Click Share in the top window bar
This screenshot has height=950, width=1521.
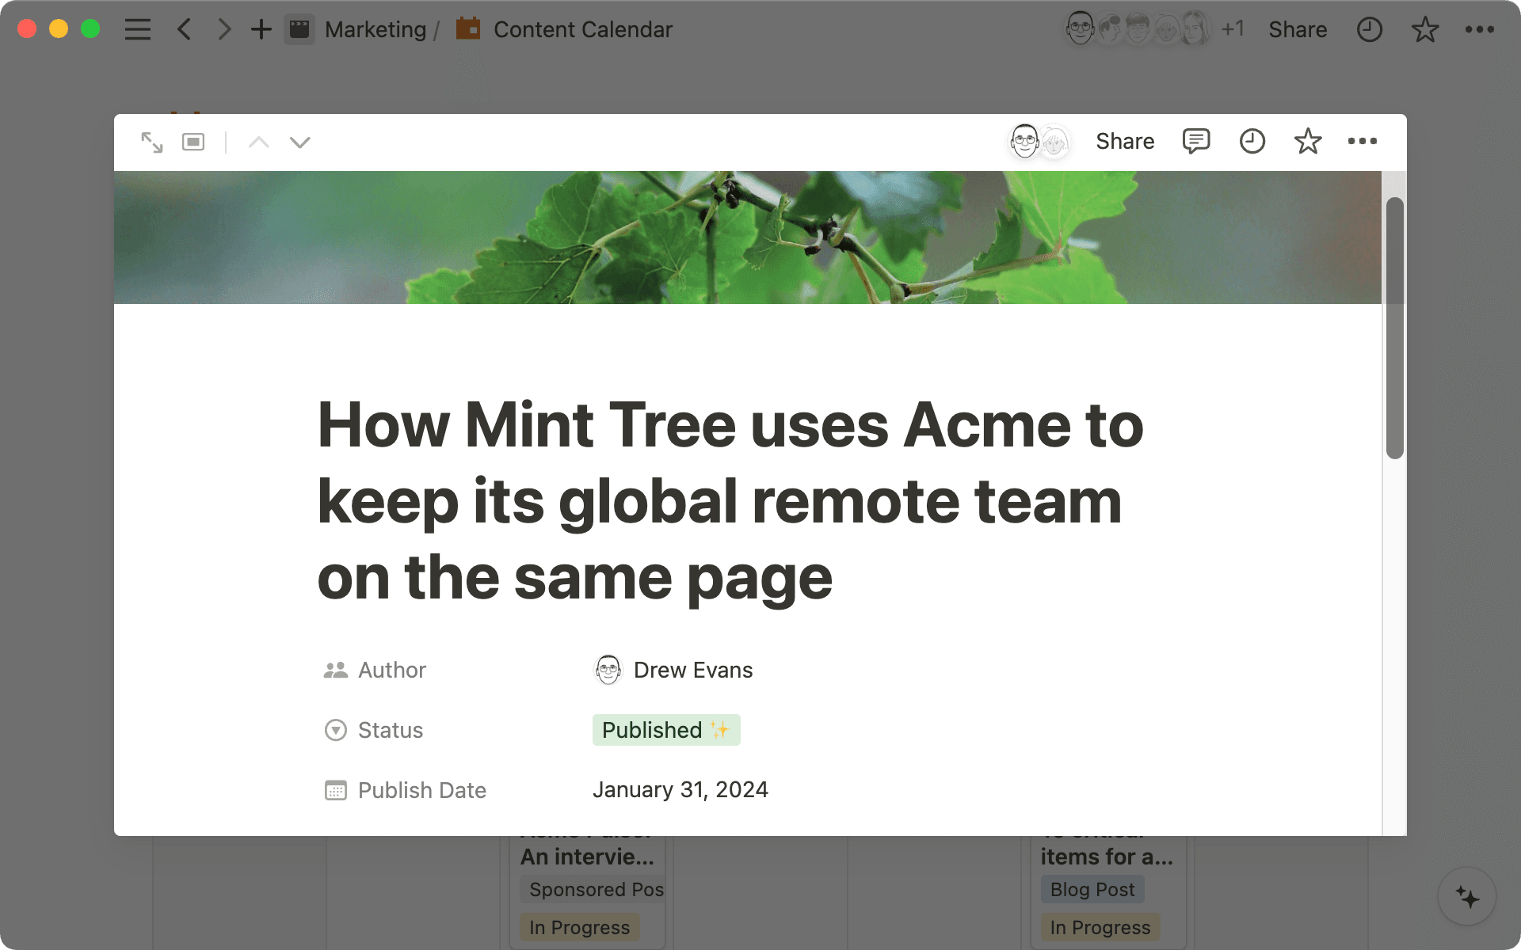pyautogui.click(x=1297, y=30)
